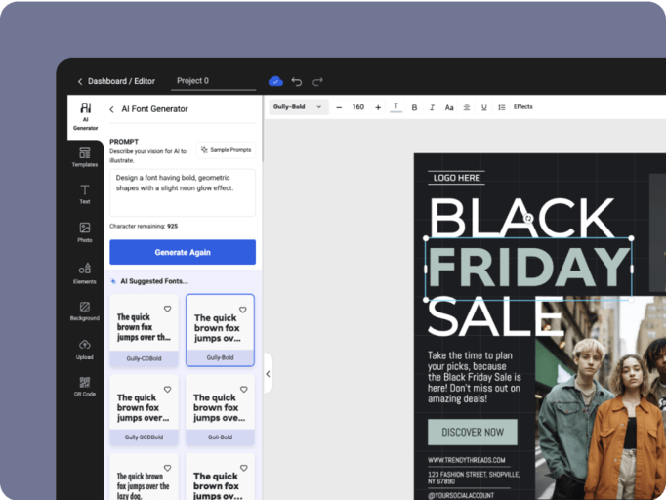Click the Generate Again button
Image resolution: width=666 pixels, height=500 pixels.
183,252
